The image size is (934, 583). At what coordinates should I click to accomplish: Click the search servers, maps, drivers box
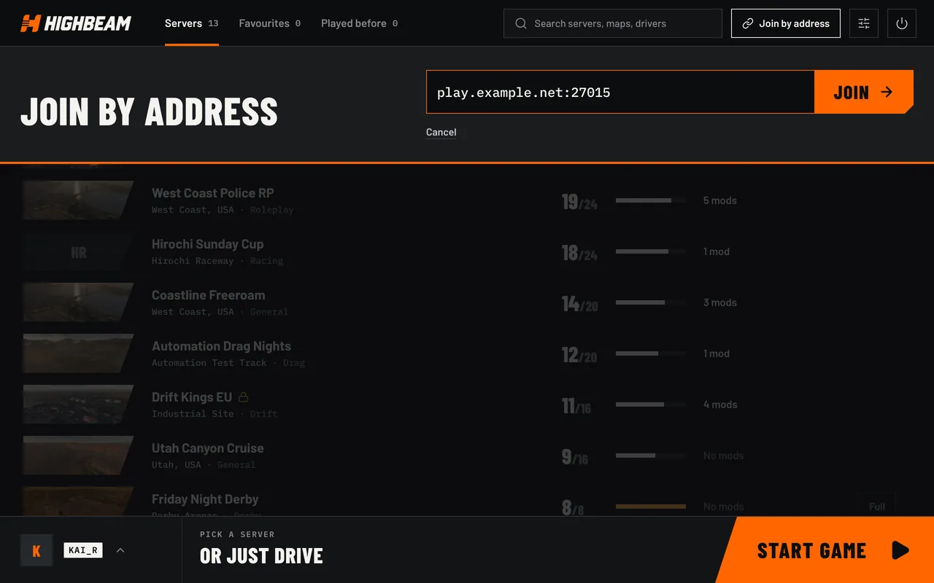tap(613, 23)
